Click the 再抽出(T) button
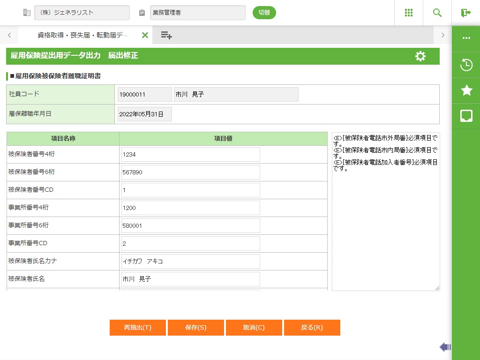Screen dimensions: 480x360 point(137,328)
